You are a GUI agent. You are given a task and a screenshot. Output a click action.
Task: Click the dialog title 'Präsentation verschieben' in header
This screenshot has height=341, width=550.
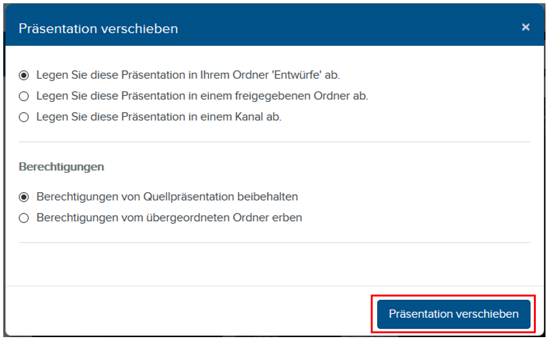coord(98,28)
